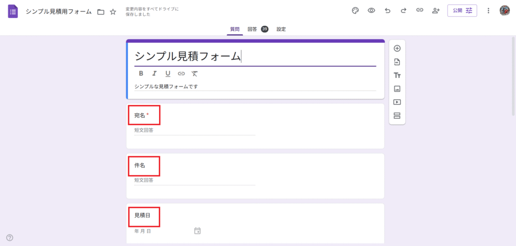Click the 公開 publish button

pyautogui.click(x=462, y=11)
